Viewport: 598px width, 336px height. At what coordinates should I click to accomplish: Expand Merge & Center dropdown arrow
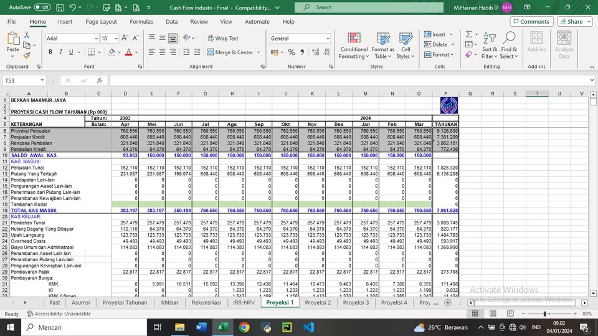tap(259, 52)
